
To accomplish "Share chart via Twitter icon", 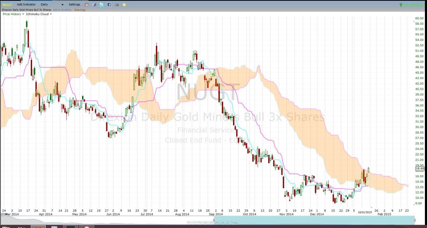I will click(x=102, y=5).
